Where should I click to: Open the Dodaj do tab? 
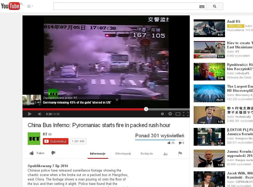147,154
